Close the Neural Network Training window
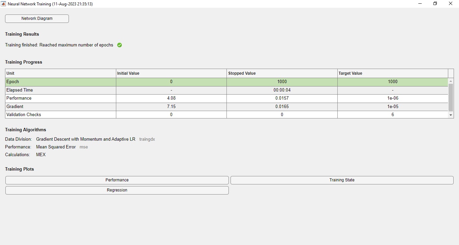Screen dimensions: 459x245 pos(451,4)
